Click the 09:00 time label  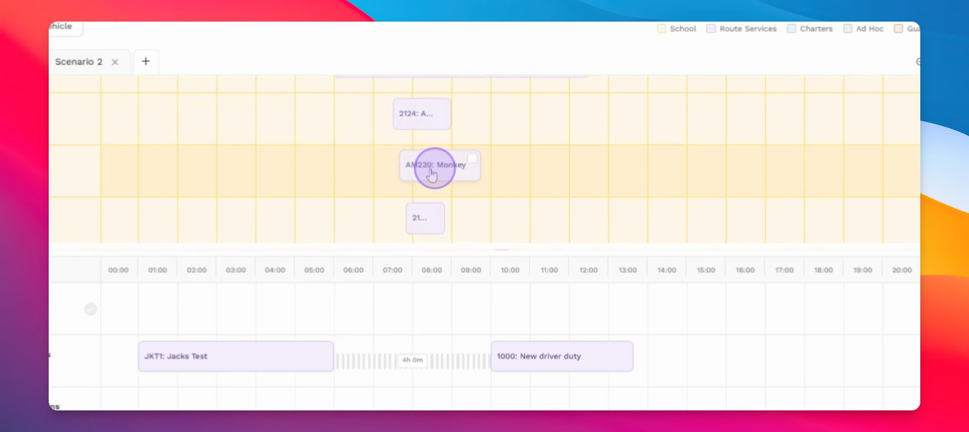[x=471, y=270]
